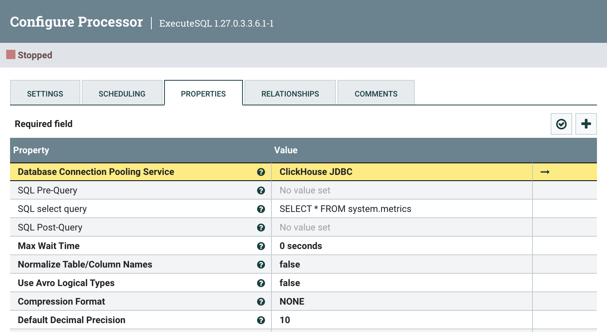Viewport: 607px width, 332px height.
Task: Show help icon for Max Wait Time
Action: pos(261,246)
